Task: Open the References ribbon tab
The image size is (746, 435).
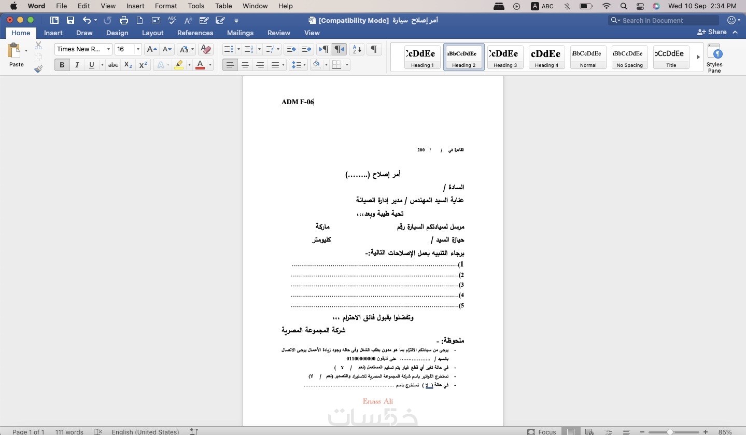Action: (x=195, y=33)
